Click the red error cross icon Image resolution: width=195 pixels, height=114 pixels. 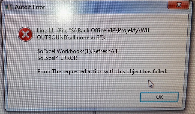[25, 34]
